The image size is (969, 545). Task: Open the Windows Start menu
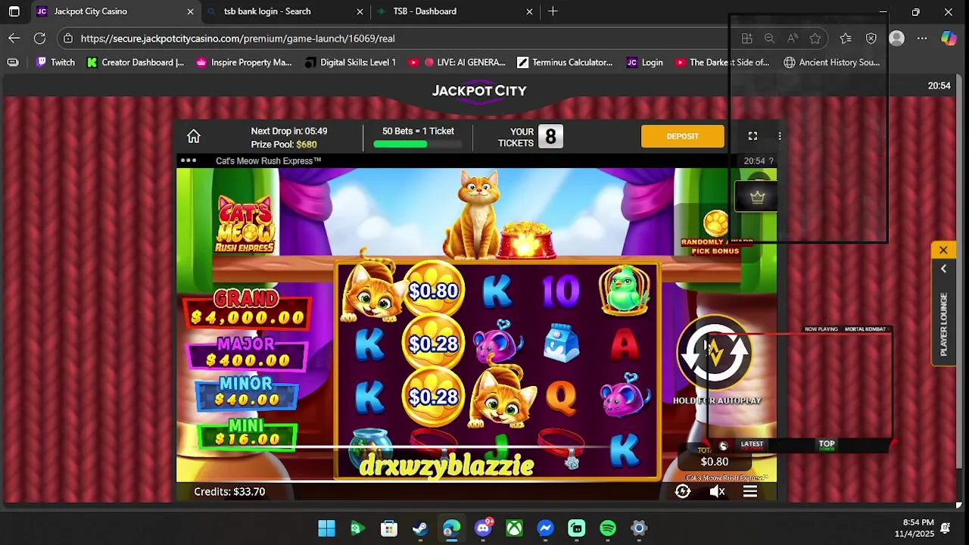(x=326, y=528)
